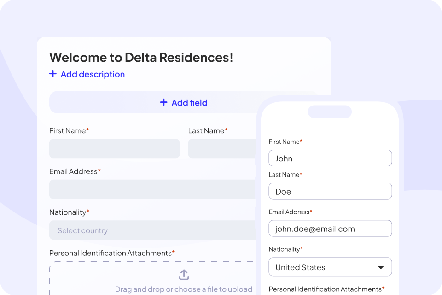Open the Nationality United States combo box
The height and width of the screenshot is (295, 442).
tap(330, 267)
